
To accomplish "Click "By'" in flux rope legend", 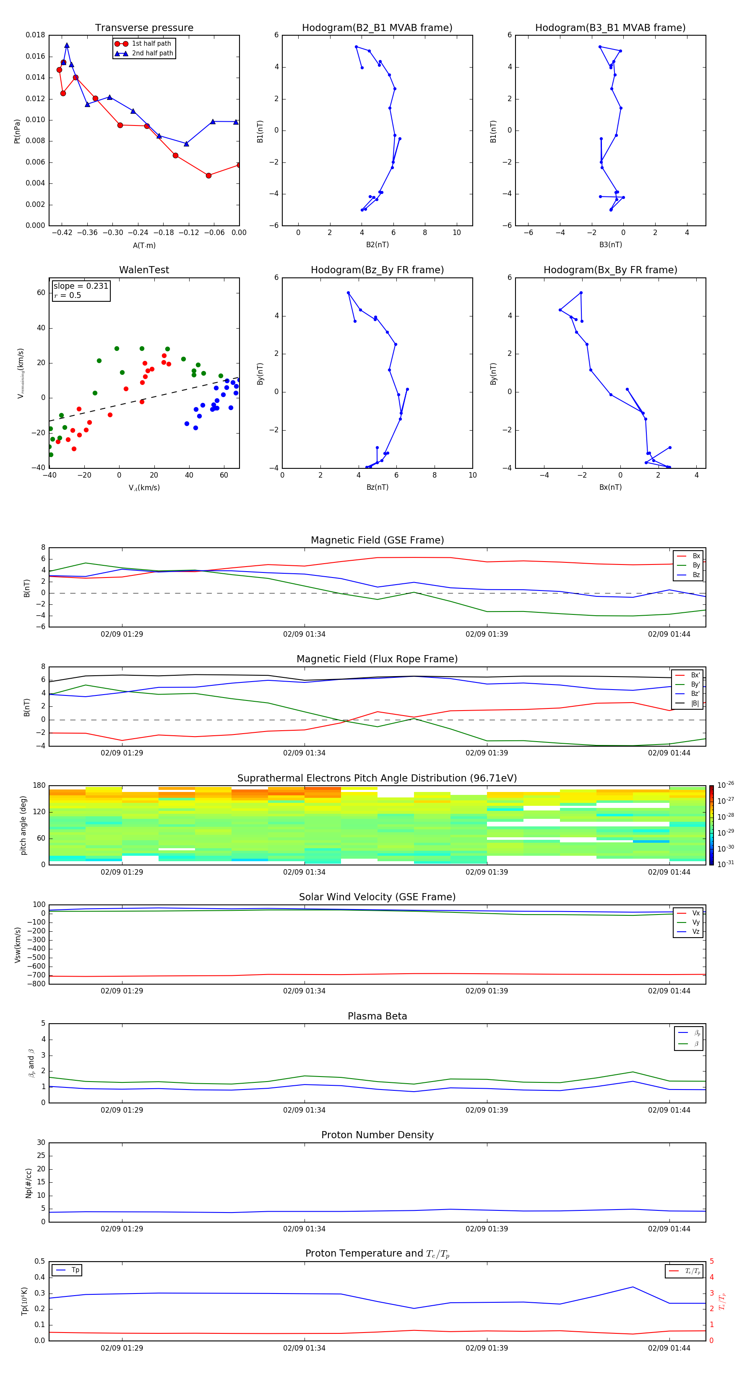I will [695, 685].
